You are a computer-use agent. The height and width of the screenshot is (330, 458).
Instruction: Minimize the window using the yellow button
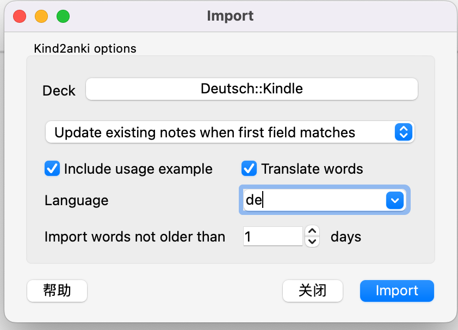tap(41, 16)
